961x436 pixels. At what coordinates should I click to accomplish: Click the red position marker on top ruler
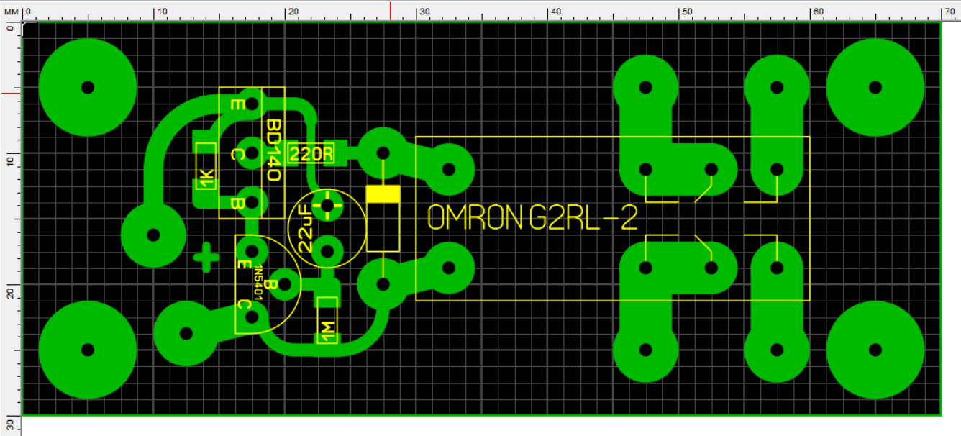tap(391, 11)
